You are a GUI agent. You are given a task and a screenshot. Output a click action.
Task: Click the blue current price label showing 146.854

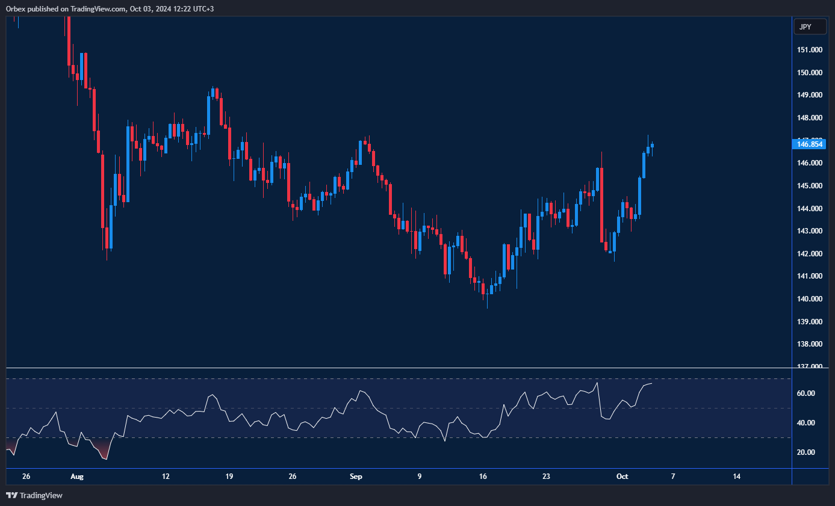coord(810,144)
